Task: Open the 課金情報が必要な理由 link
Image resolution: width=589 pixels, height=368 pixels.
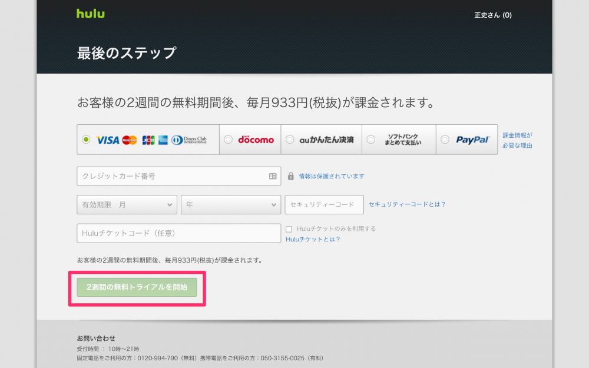Action: (x=517, y=140)
